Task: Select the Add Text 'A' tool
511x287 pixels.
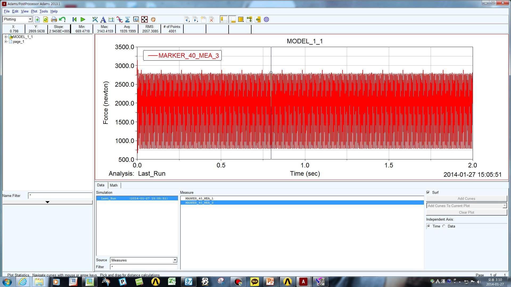Action: (103, 19)
